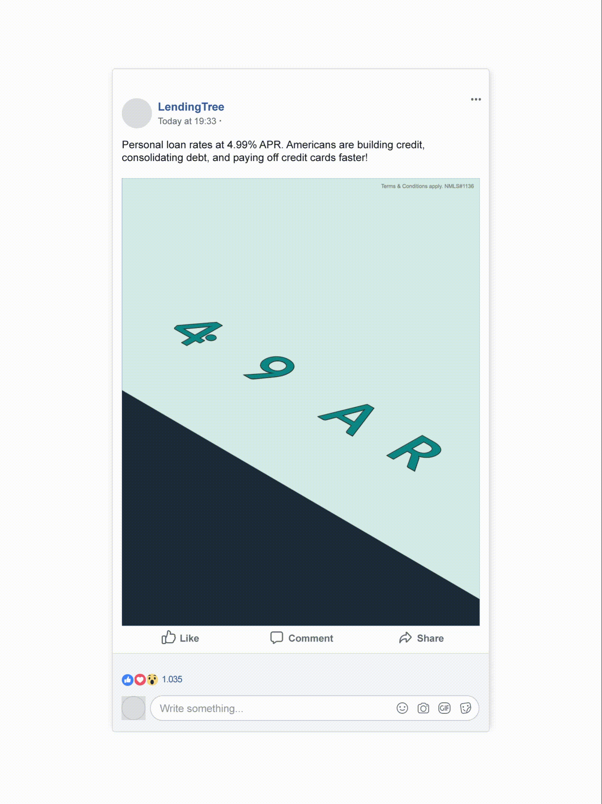Click the Share arrow icon
Image resolution: width=602 pixels, height=804 pixels.
[405, 638]
